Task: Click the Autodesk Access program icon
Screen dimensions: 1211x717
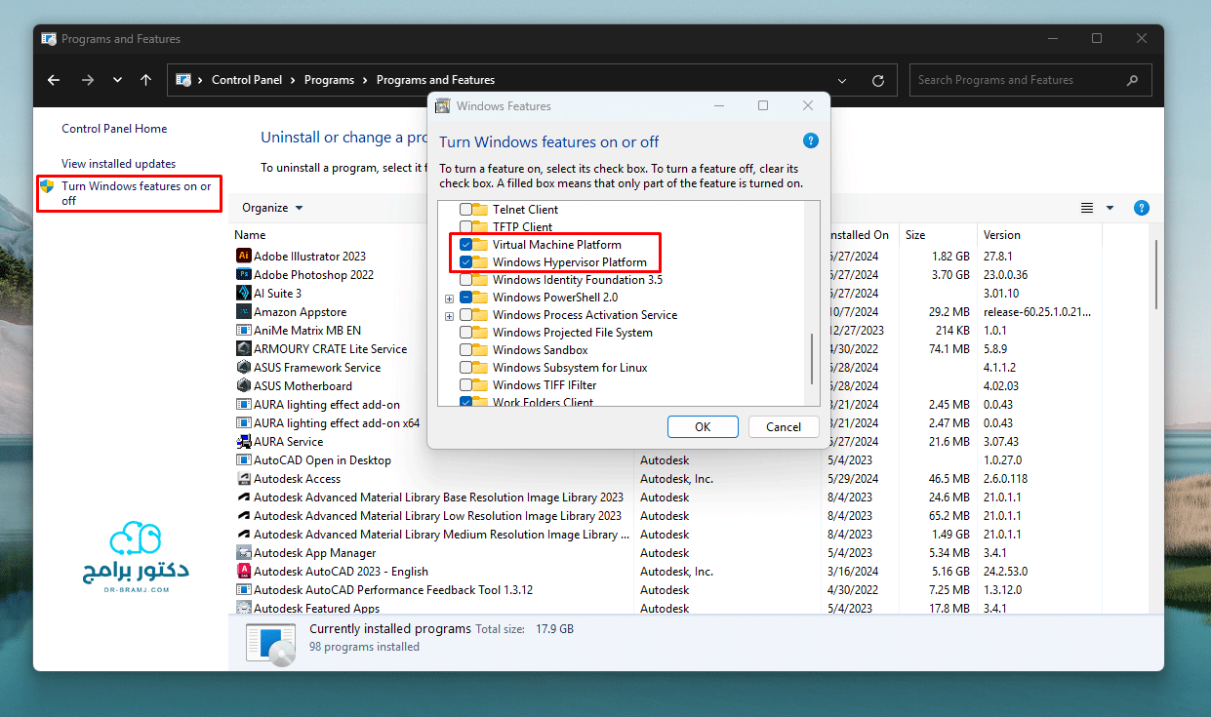Action: pos(244,478)
